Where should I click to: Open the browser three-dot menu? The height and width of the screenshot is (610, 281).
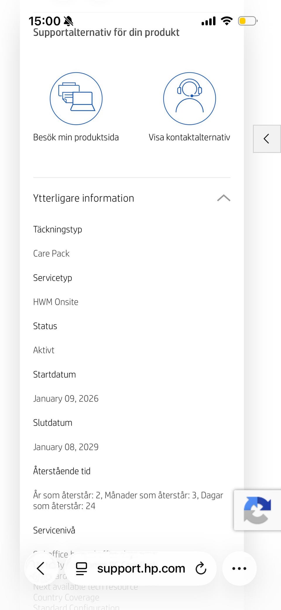[x=239, y=568]
